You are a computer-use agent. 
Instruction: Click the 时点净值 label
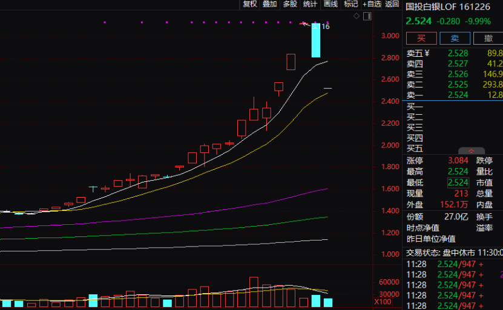click(x=423, y=228)
